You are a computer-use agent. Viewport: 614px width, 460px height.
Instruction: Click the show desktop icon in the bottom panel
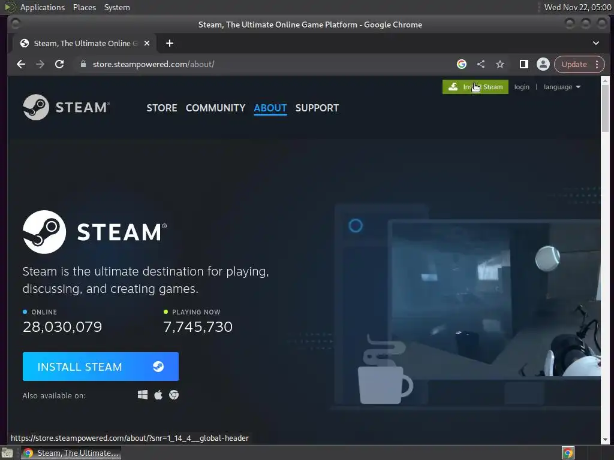[x=7, y=453]
